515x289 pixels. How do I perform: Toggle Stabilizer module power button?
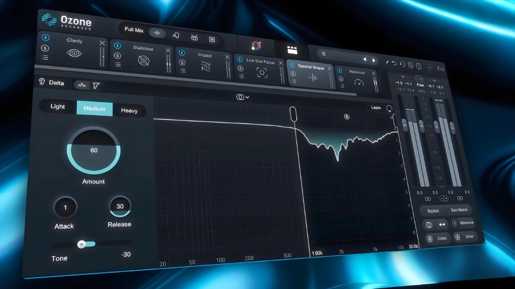[x=118, y=46]
